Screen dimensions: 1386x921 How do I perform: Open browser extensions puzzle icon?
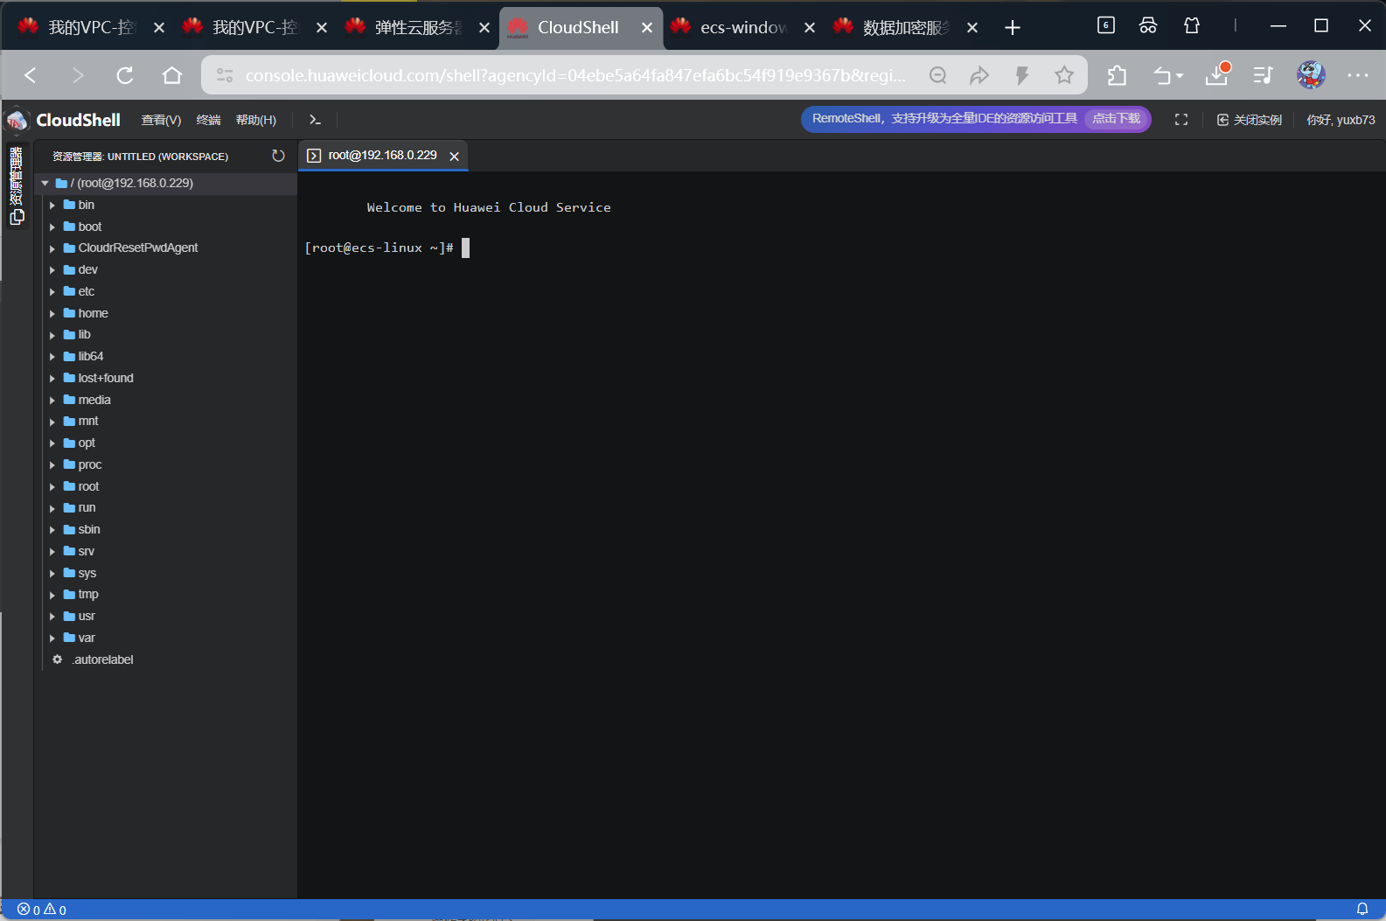pos(1117,76)
